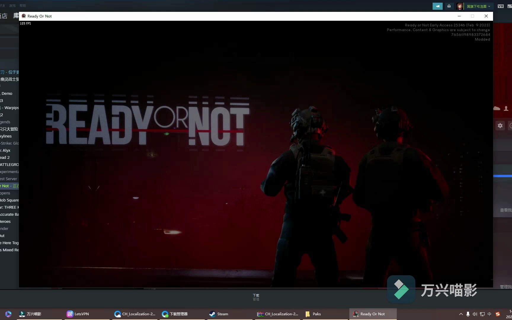Click the Sogou input tray icon
The width and height of the screenshot is (512, 320).
pos(498,314)
